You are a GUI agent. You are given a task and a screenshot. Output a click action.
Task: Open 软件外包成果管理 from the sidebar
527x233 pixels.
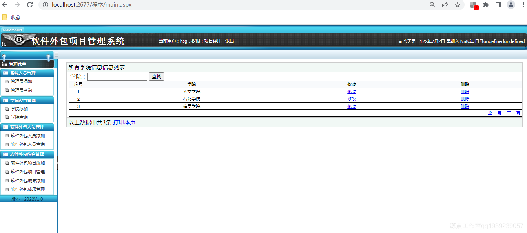pos(27,189)
